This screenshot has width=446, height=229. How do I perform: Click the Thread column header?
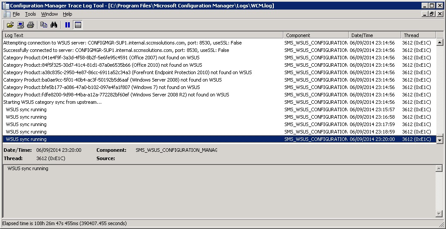(418, 35)
